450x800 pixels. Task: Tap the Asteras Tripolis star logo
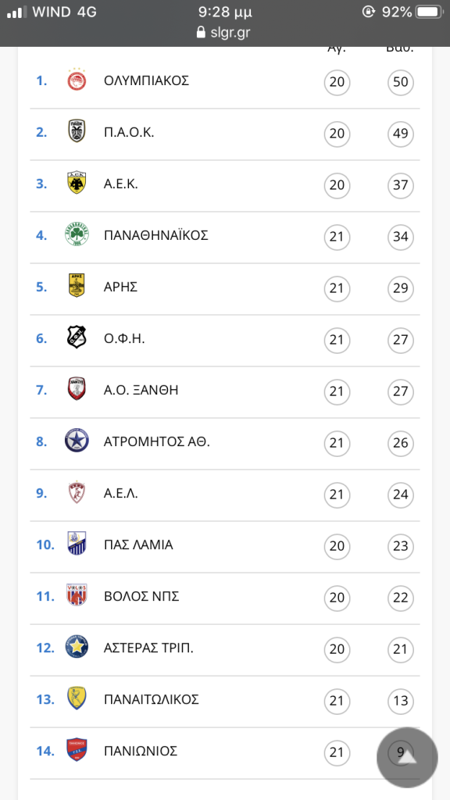pyautogui.click(x=77, y=647)
